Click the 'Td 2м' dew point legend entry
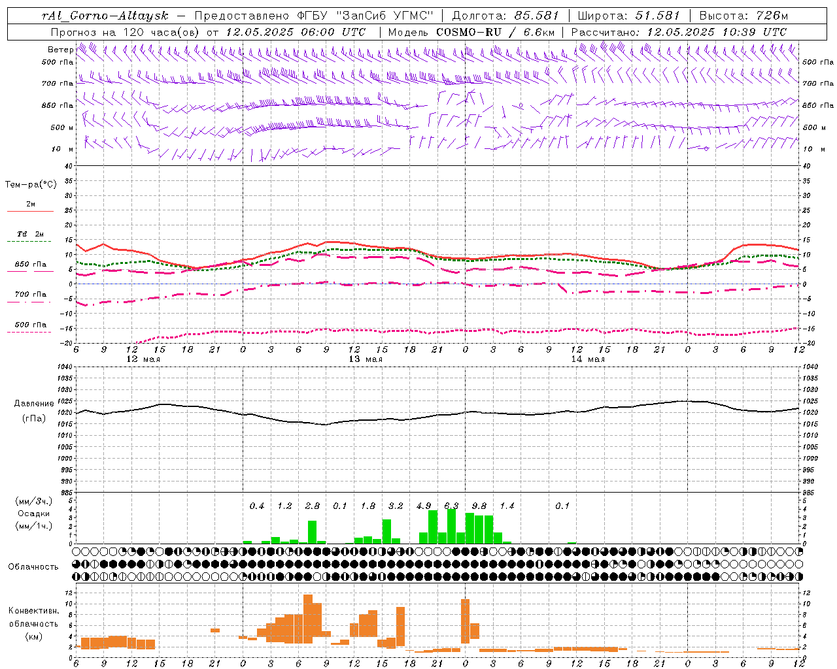Image resolution: width=837 pixels, height=669 pixels. coord(31,234)
